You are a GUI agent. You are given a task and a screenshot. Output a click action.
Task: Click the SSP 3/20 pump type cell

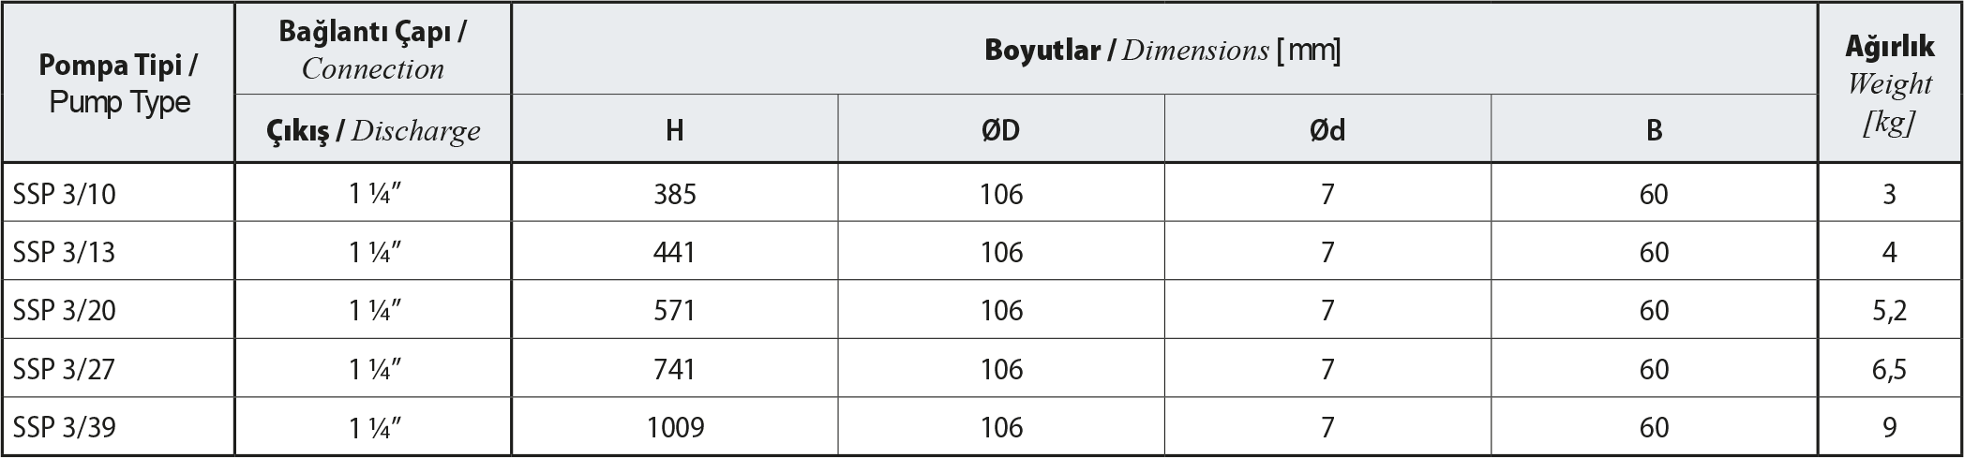point(118,309)
